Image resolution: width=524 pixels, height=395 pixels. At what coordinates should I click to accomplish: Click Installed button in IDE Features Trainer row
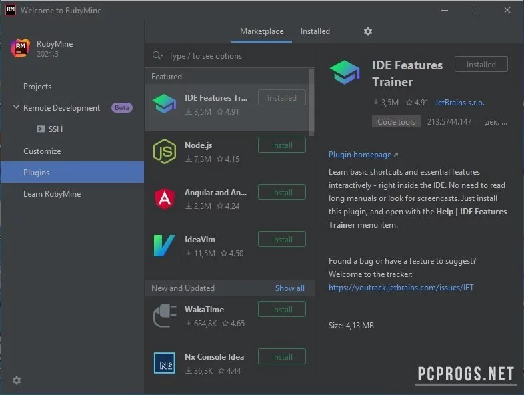(x=282, y=97)
